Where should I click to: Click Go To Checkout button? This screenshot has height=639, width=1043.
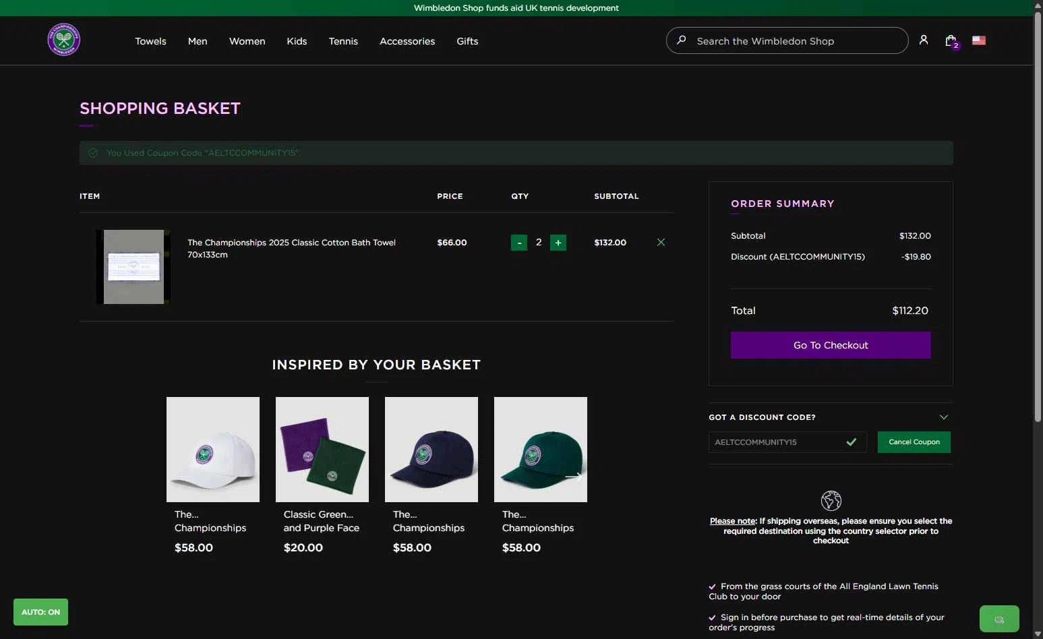[x=831, y=345]
